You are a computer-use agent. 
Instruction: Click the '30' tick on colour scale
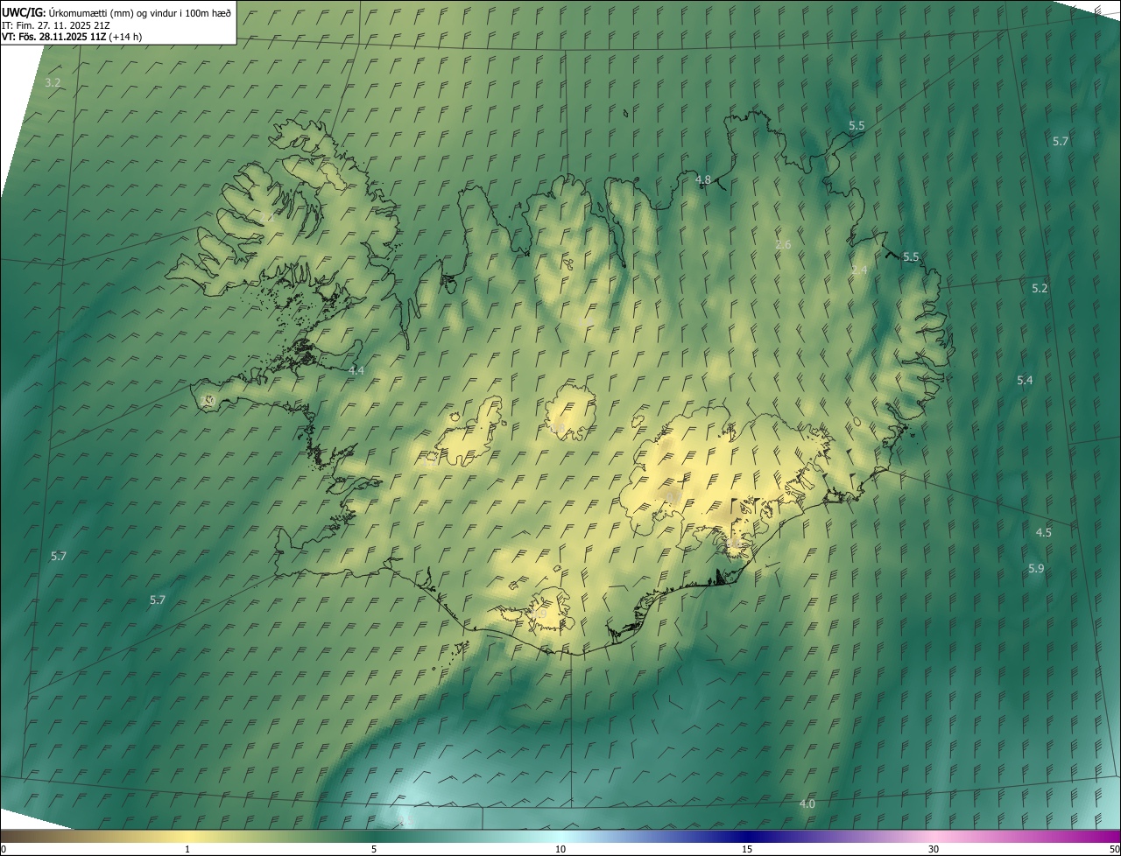tap(934, 849)
